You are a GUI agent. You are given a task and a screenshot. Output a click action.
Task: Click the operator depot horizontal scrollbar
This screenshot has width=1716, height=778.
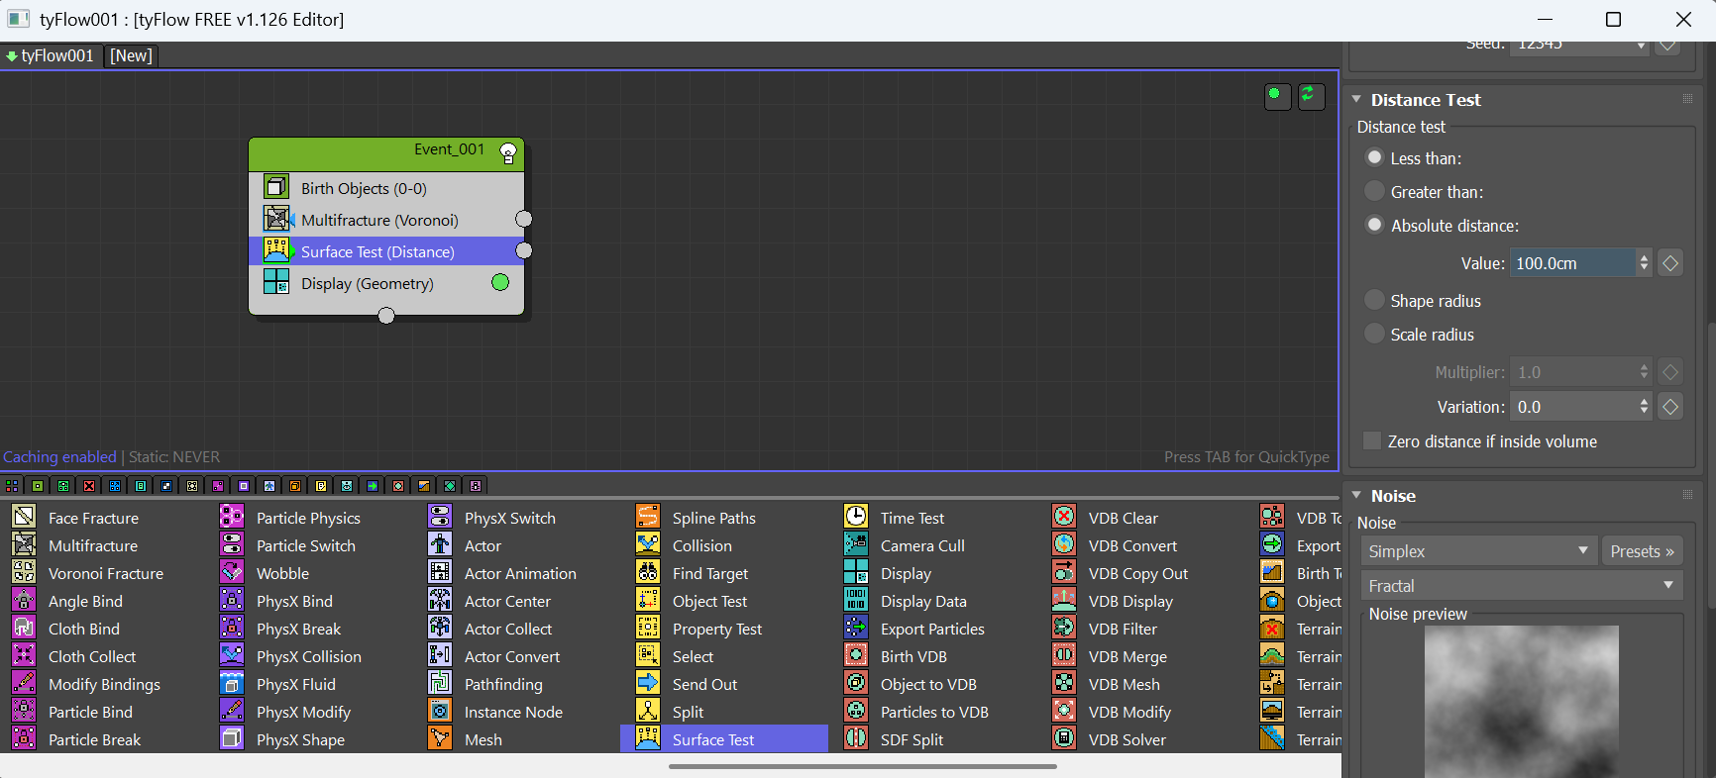tap(862, 766)
